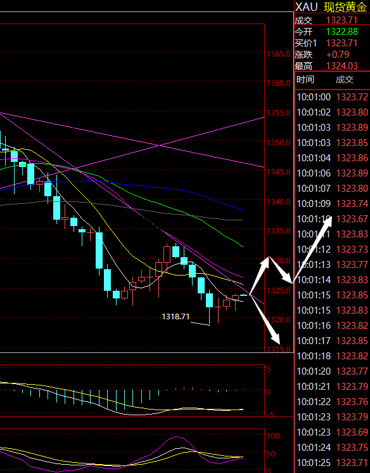Click the 1365.0 price axis label
Viewport: 370px width, 473px height.
pyautogui.click(x=279, y=54)
